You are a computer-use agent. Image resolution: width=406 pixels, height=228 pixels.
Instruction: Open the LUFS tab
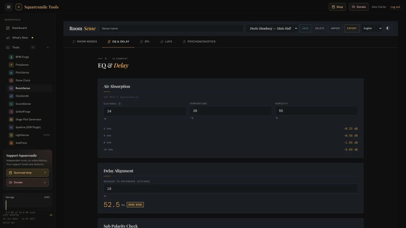tap(166, 42)
